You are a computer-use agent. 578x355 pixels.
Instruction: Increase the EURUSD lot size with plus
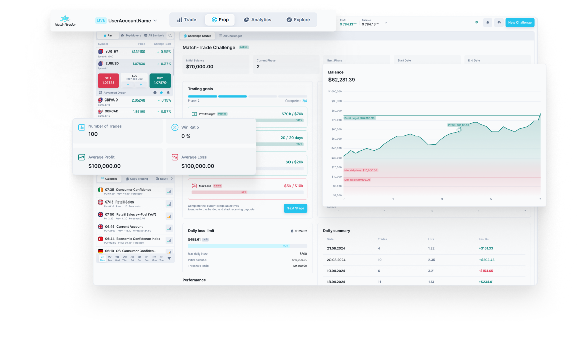click(x=141, y=85)
